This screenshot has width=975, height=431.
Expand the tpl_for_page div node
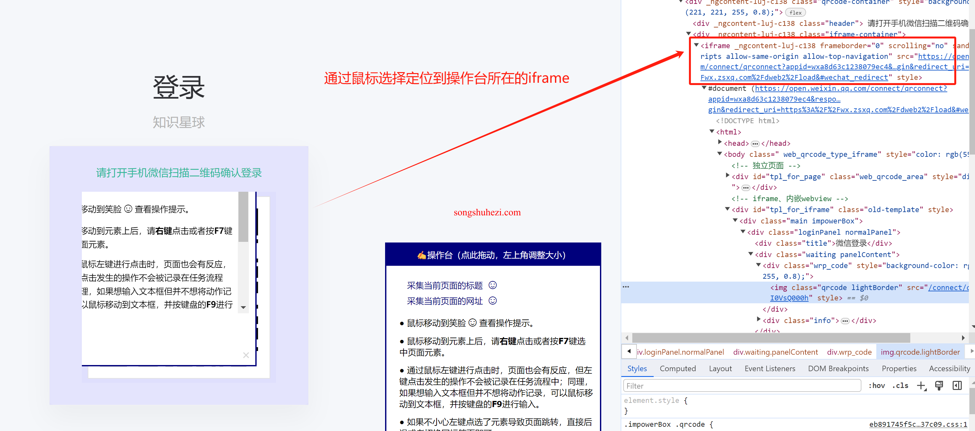[x=727, y=176]
